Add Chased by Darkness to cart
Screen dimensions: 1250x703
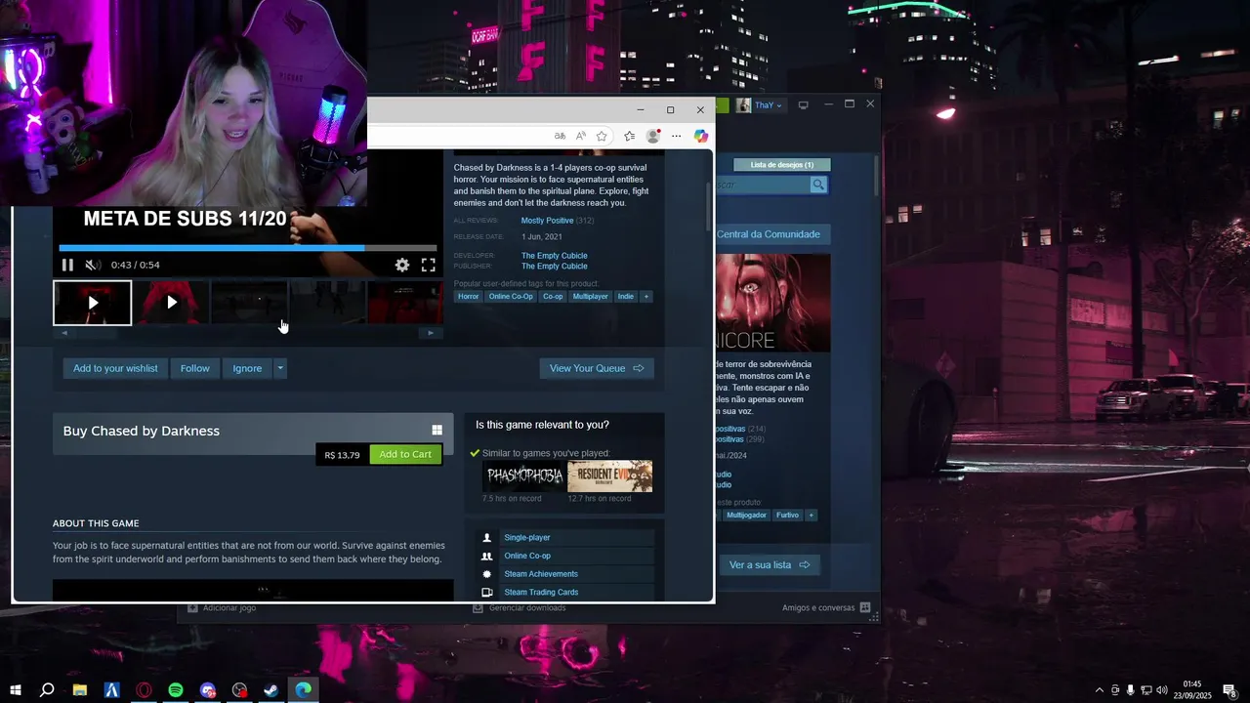tap(405, 454)
